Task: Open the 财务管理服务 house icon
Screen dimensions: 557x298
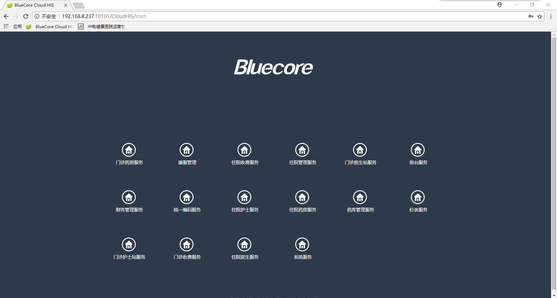Action: click(x=129, y=197)
